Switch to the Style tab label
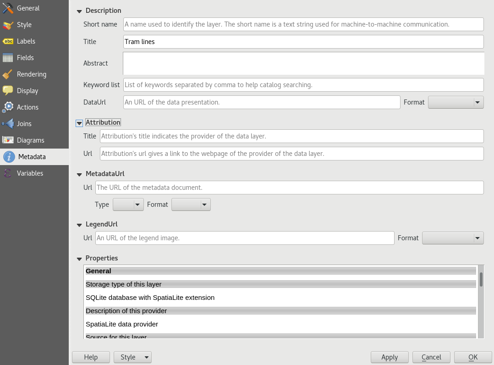Image resolution: width=494 pixels, height=365 pixels. coord(24,25)
